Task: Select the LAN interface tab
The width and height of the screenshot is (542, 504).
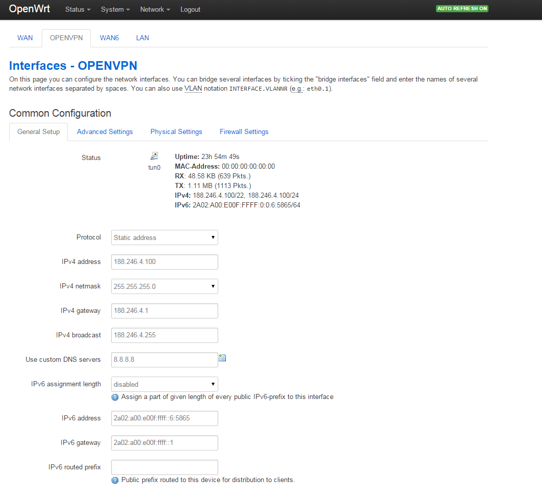Action: pos(142,38)
